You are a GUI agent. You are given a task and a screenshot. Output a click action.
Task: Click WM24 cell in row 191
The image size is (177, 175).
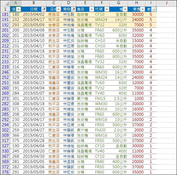102,20
